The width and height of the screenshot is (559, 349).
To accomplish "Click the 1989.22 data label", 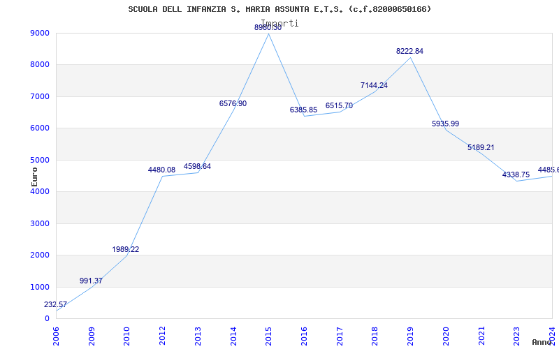I will (x=126, y=250).
